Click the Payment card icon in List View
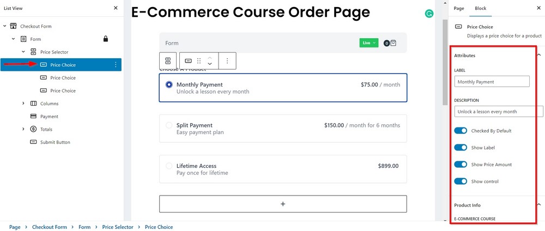545x231 pixels. (33, 117)
